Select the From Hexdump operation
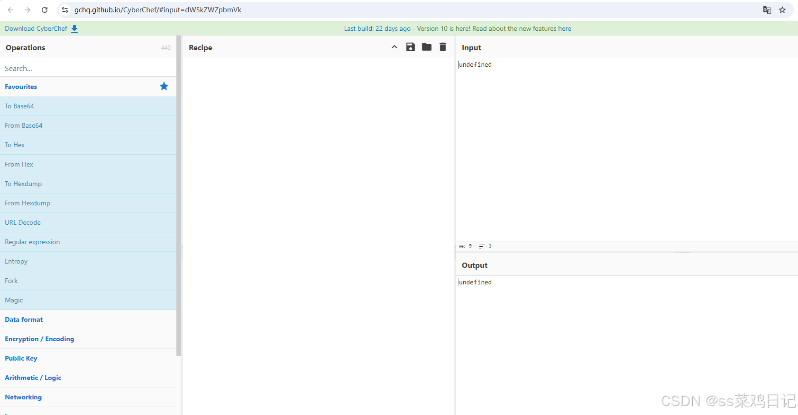798x415 pixels. click(88, 203)
